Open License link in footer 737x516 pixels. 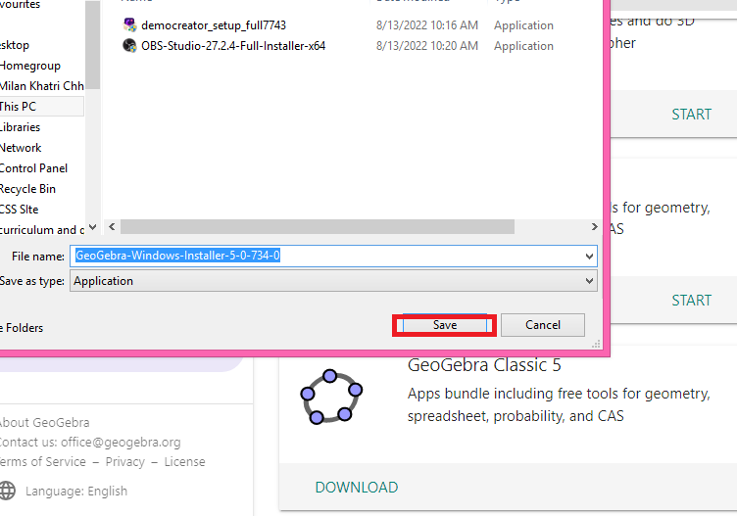point(184,462)
